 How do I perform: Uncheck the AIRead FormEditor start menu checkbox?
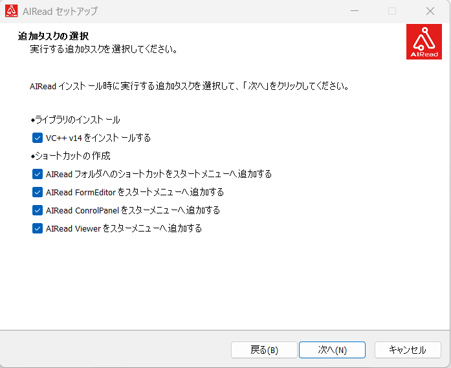[x=37, y=192]
